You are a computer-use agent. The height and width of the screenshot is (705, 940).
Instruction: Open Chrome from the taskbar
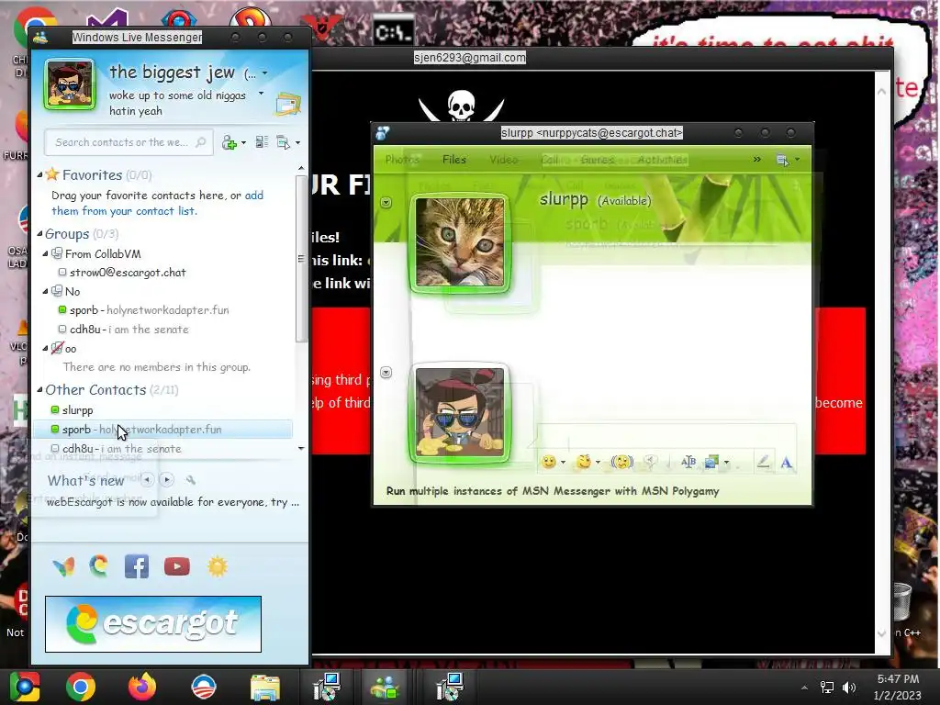(x=81, y=687)
